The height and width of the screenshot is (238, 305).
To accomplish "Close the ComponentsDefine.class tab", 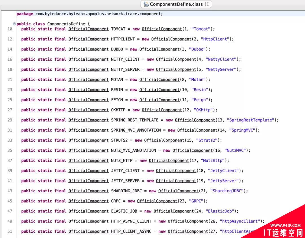I will tap(207, 4).
